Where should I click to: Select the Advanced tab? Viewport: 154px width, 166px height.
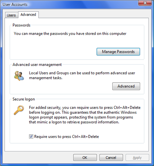(28, 15)
